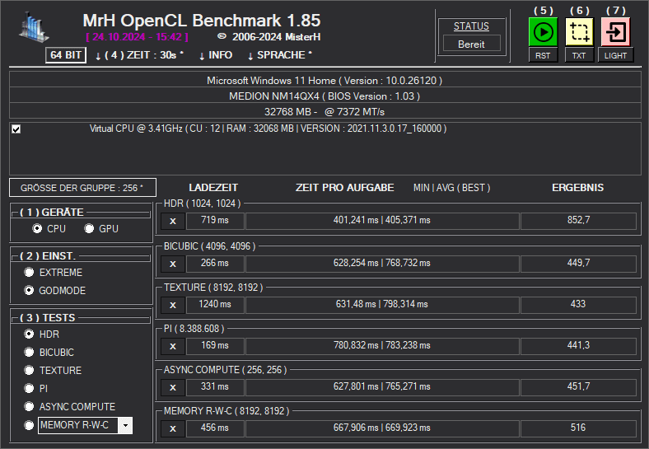The height and width of the screenshot is (449, 649).
Task: Click the X in MEMORY R-W-C row
Action: [173, 428]
